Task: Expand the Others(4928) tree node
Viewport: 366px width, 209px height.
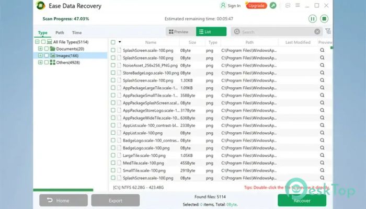Action: [x=40, y=62]
